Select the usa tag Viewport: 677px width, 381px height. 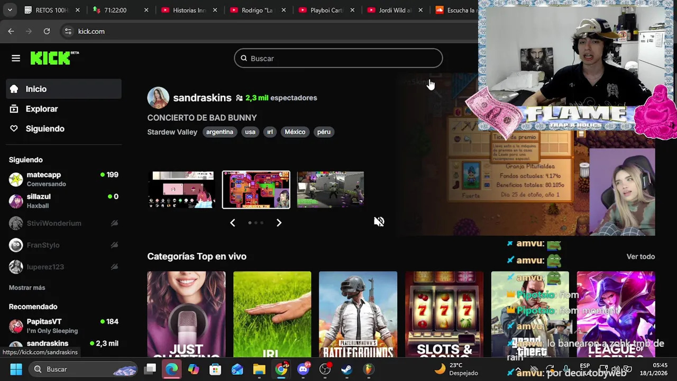pyautogui.click(x=250, y=132)
